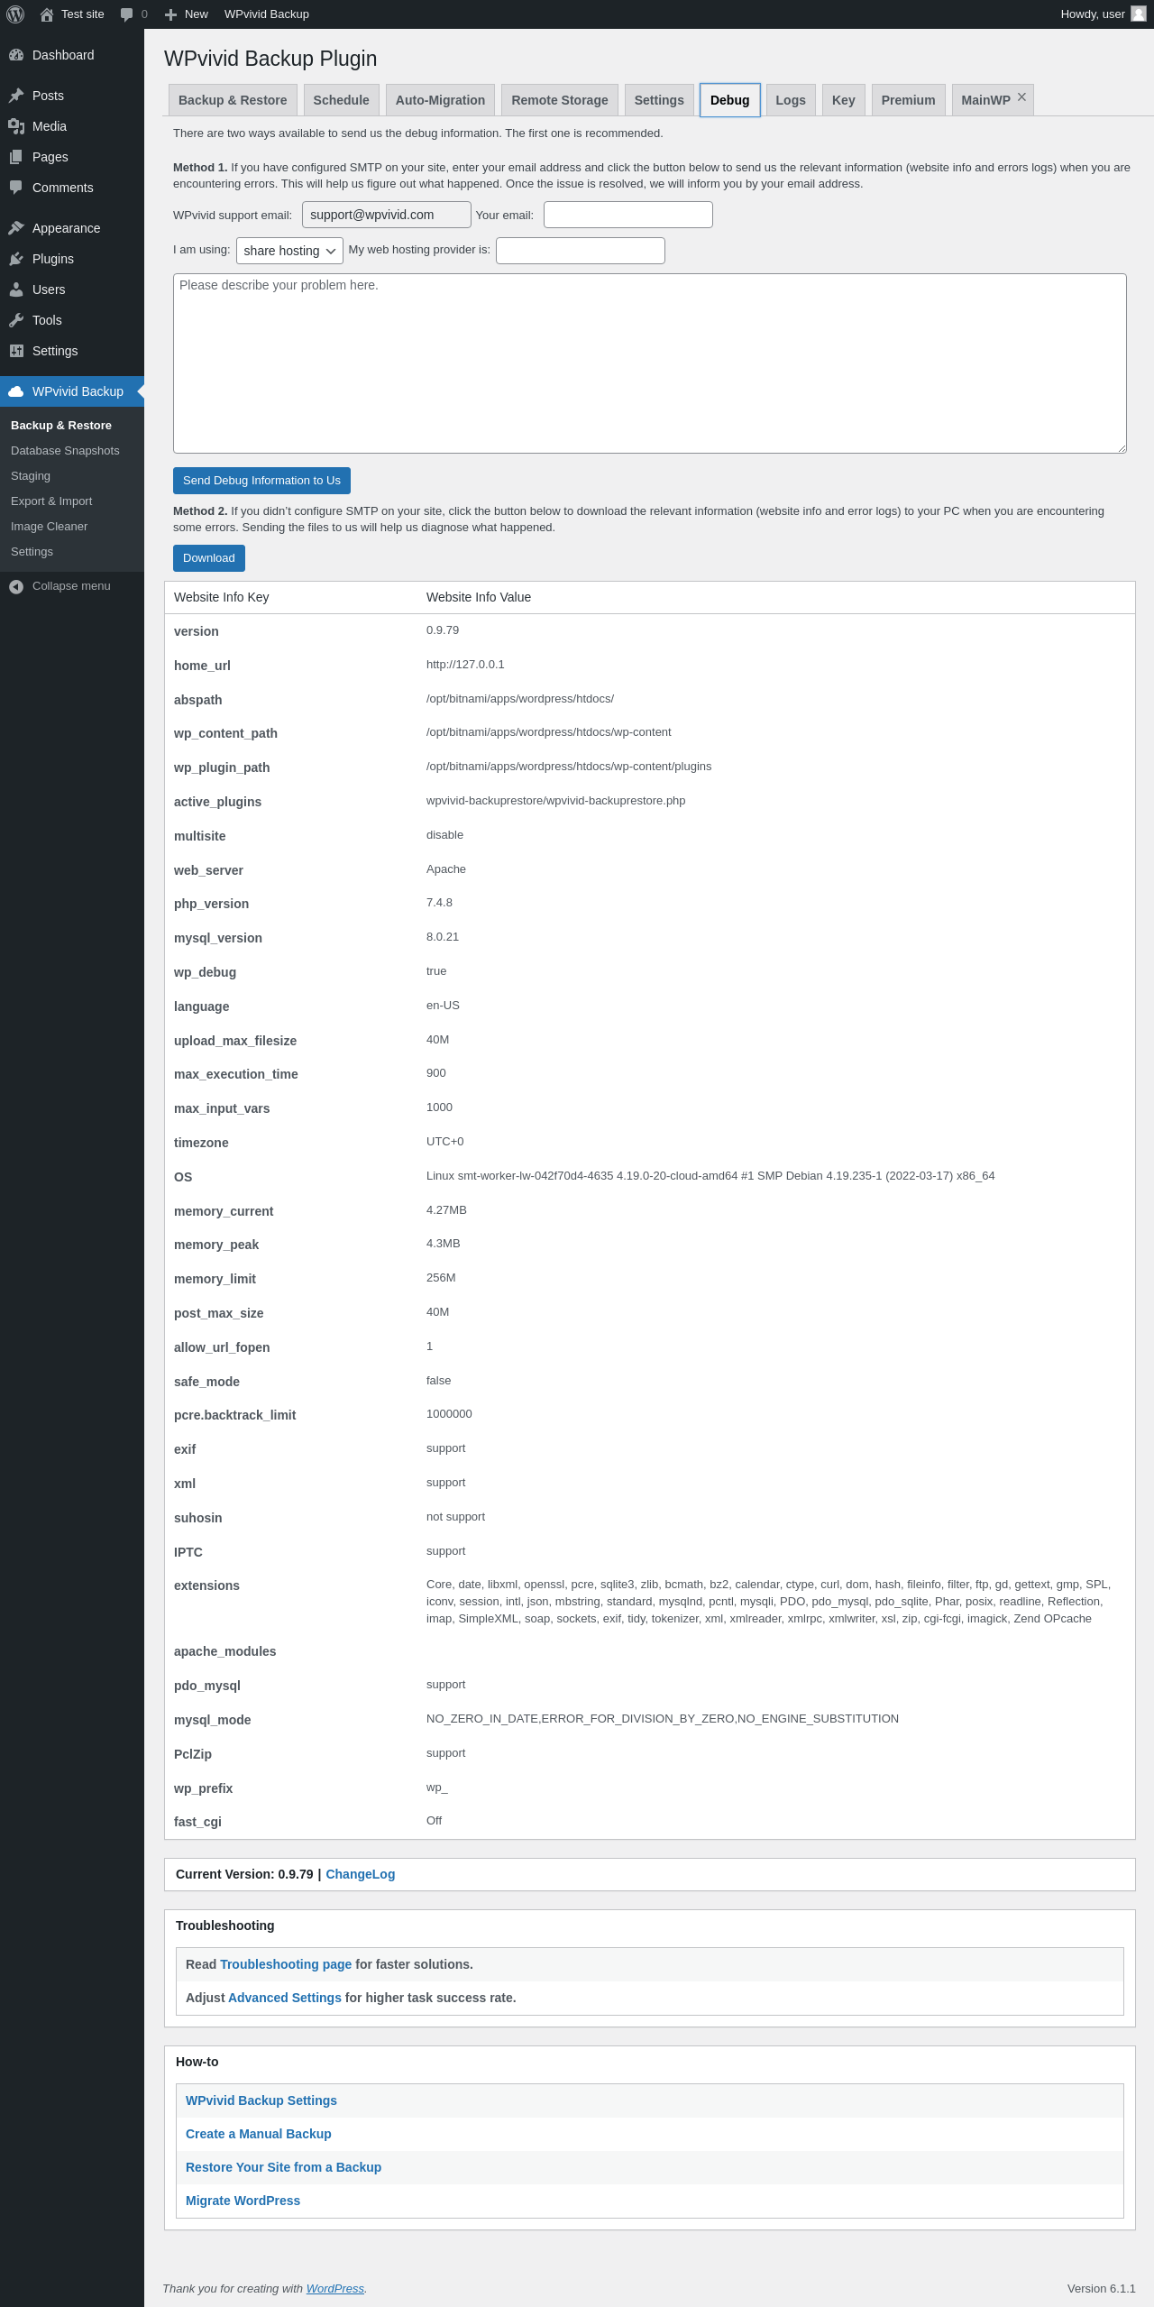Click the user avatar icon at top right
This screenshot has height=2307, width=1154.
click(x=1138, y=14)
